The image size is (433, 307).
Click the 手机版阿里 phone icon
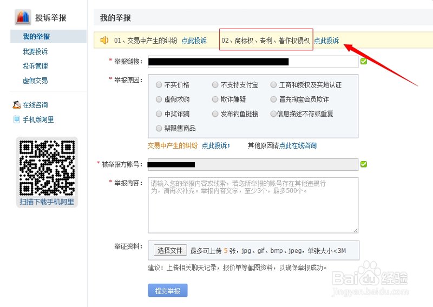tap(17, 119)
